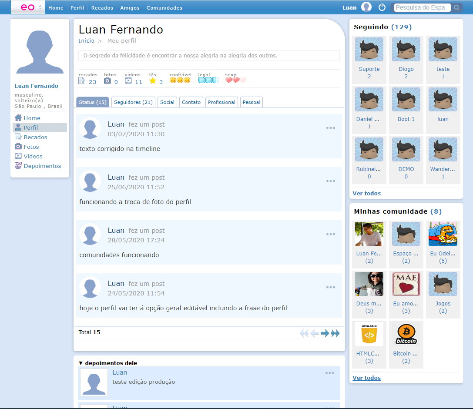Screen dimensions: 473x409
Task: Switch to the Social tab
Action: 167,102
